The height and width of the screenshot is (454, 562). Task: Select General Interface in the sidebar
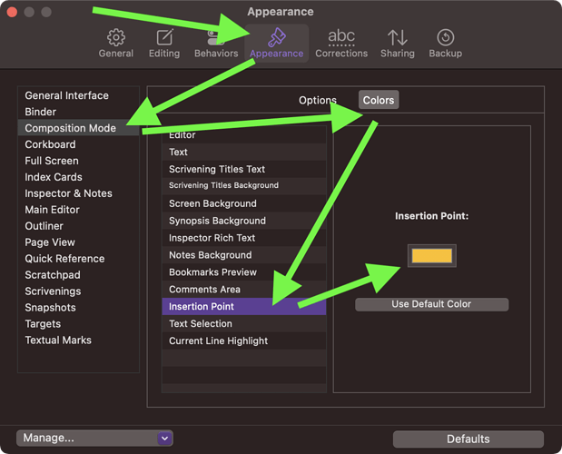pos(78,95)
